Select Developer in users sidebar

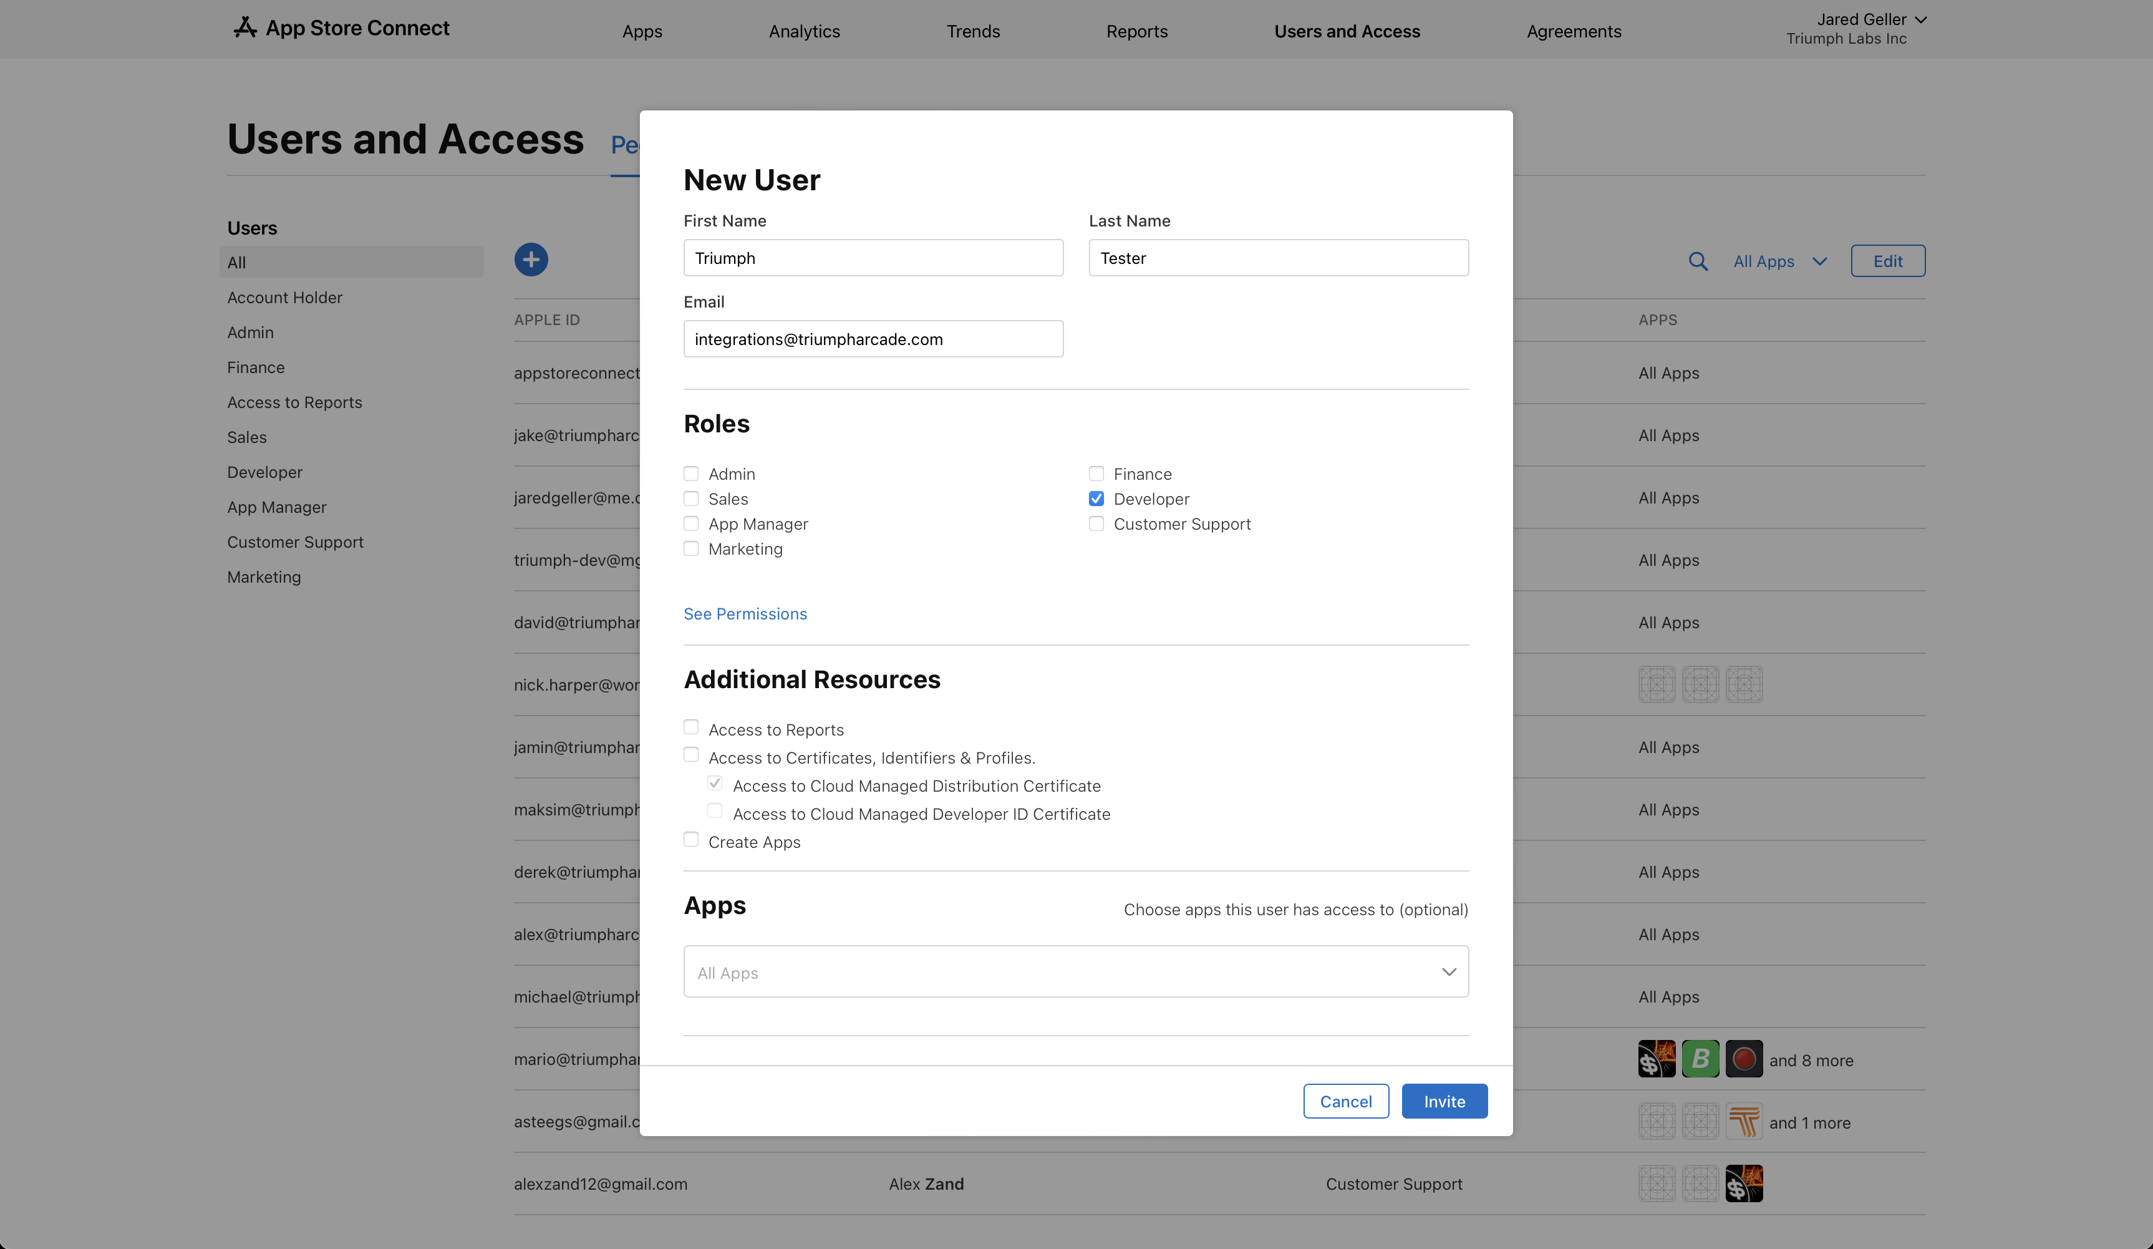[264, 473]
